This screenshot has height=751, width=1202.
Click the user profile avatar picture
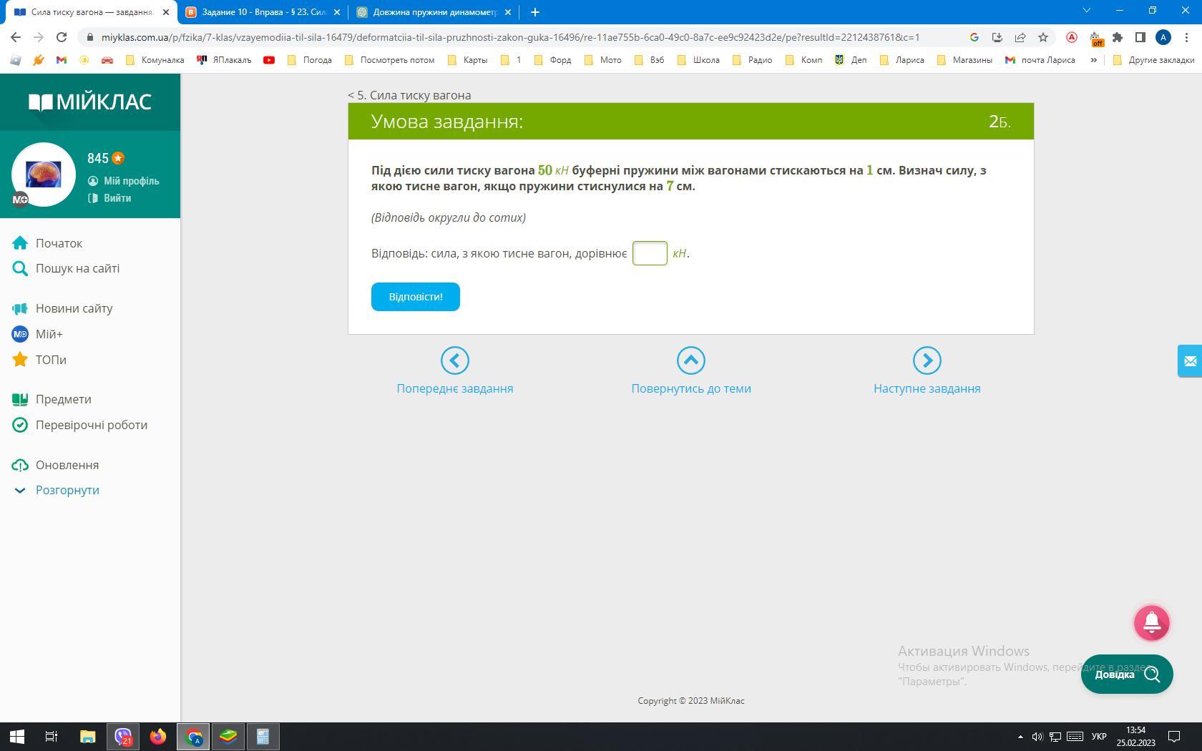click(44, 175)
